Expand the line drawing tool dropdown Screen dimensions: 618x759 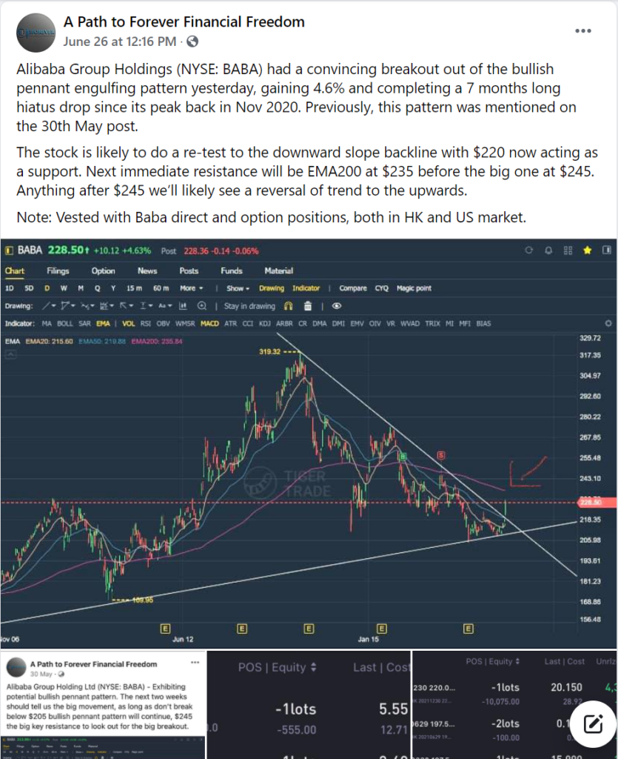point(49,306)
